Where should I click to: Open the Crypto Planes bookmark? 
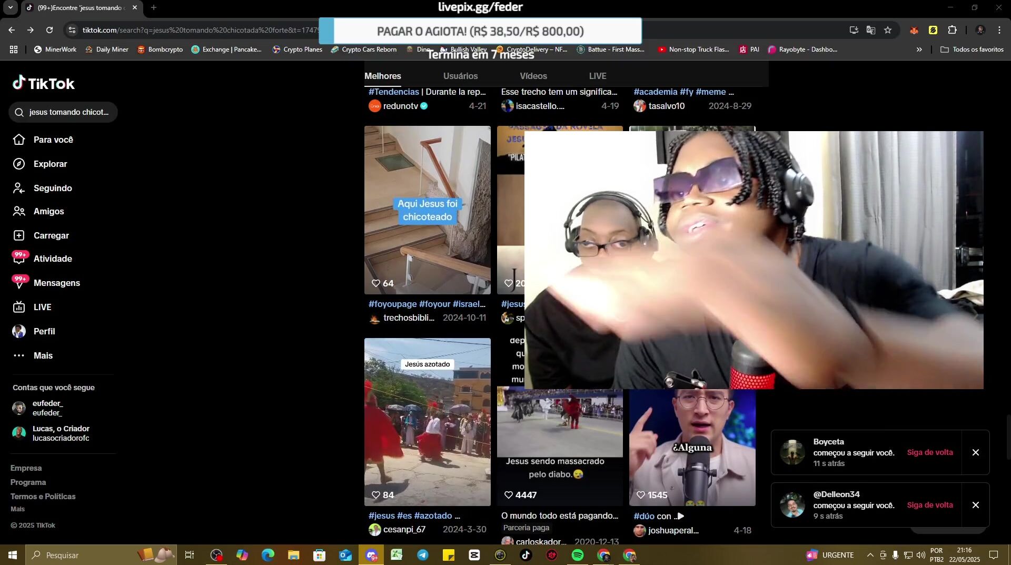(x=298, y=49)
